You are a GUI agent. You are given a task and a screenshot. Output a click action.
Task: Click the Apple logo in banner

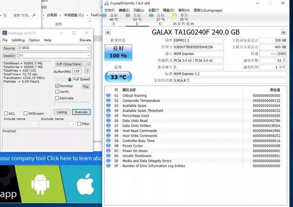point(86,184)
